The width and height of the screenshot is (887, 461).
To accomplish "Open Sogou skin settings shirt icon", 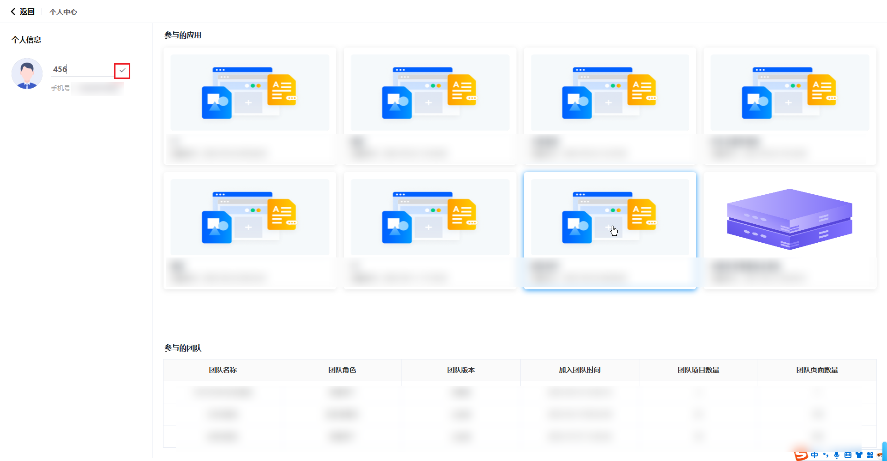I will click(859, 455).
